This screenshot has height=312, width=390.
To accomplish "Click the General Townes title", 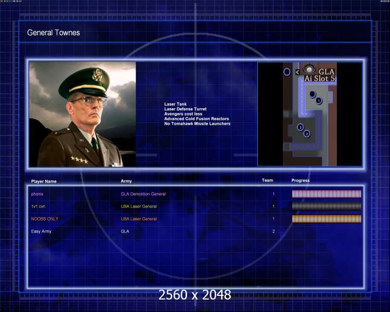I will click(x=54, y=33).
